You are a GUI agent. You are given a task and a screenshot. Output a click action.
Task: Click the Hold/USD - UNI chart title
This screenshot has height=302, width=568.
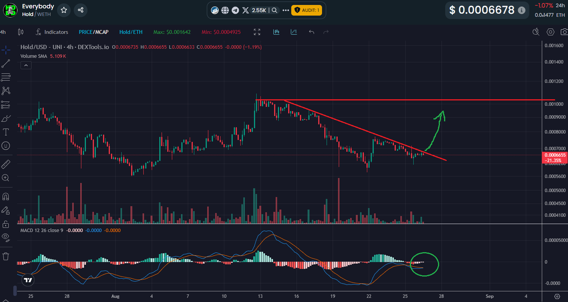64,47
